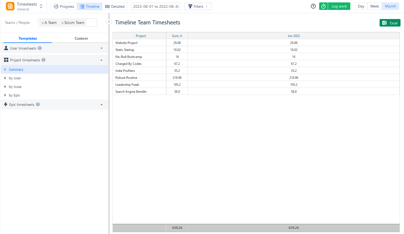Click the report switcher arrows next to Timesheets
The height and width of the screenshot is (234, 404).
pos(41,6)
